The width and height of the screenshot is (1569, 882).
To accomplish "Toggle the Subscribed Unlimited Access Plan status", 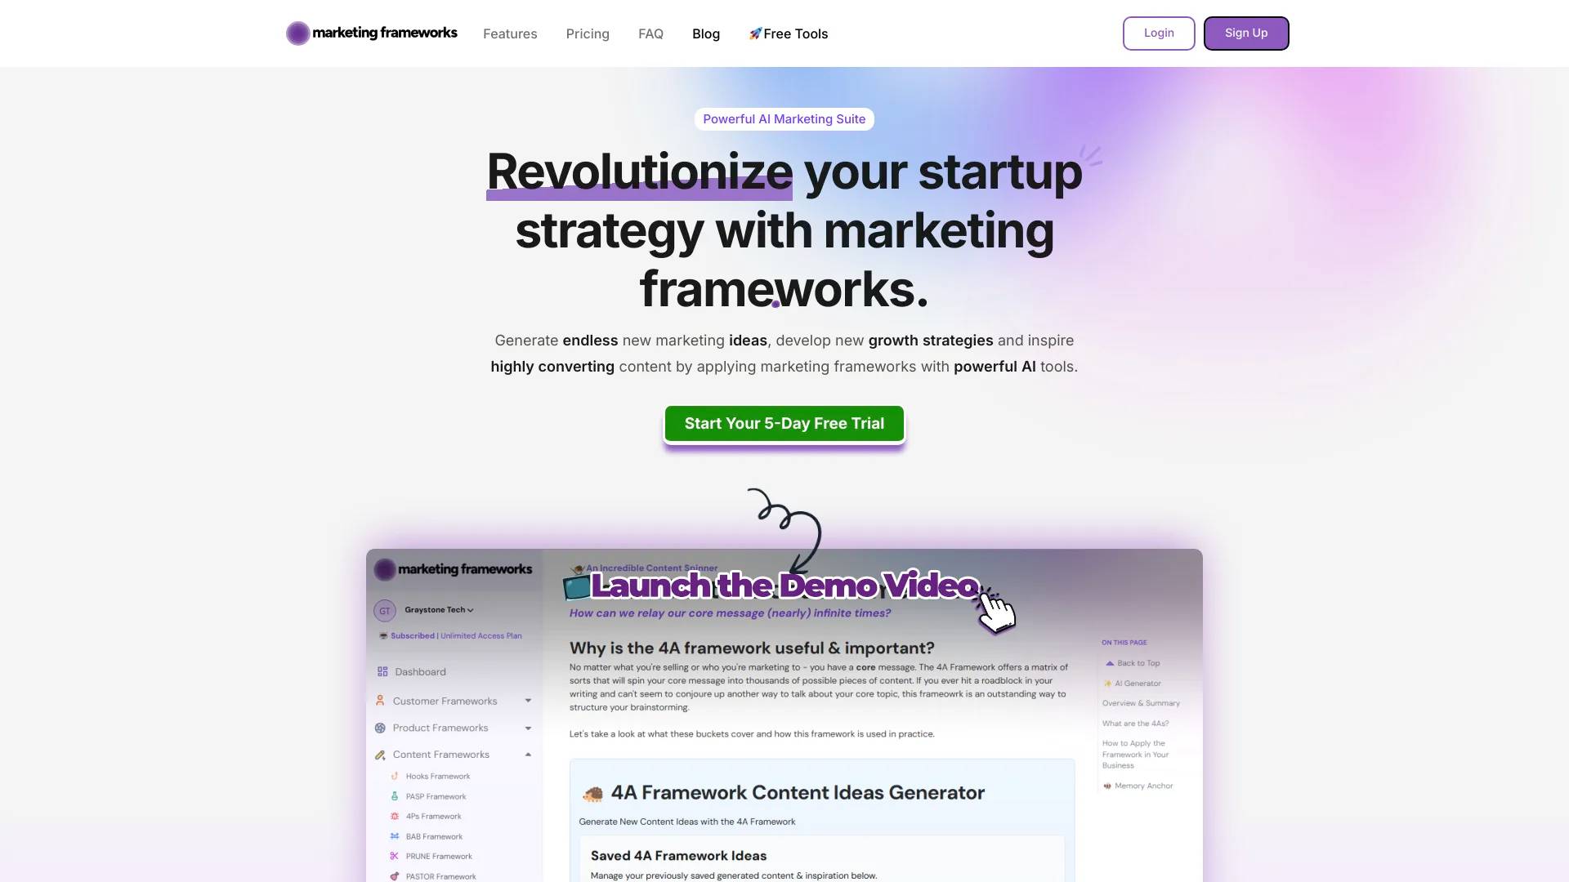I will point(449,635).
